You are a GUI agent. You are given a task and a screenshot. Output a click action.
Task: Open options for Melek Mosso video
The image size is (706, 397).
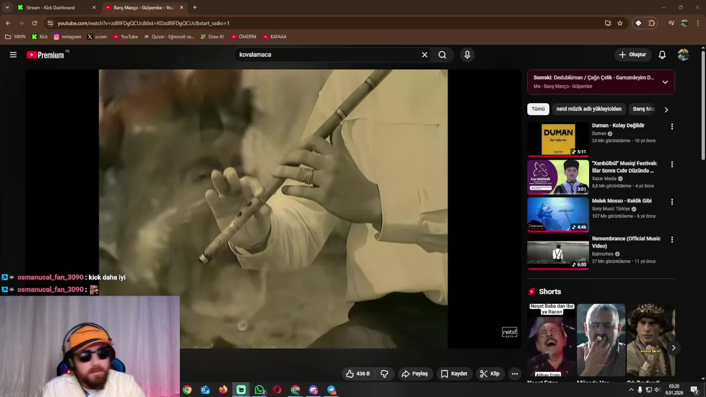(x=672, y=202)
